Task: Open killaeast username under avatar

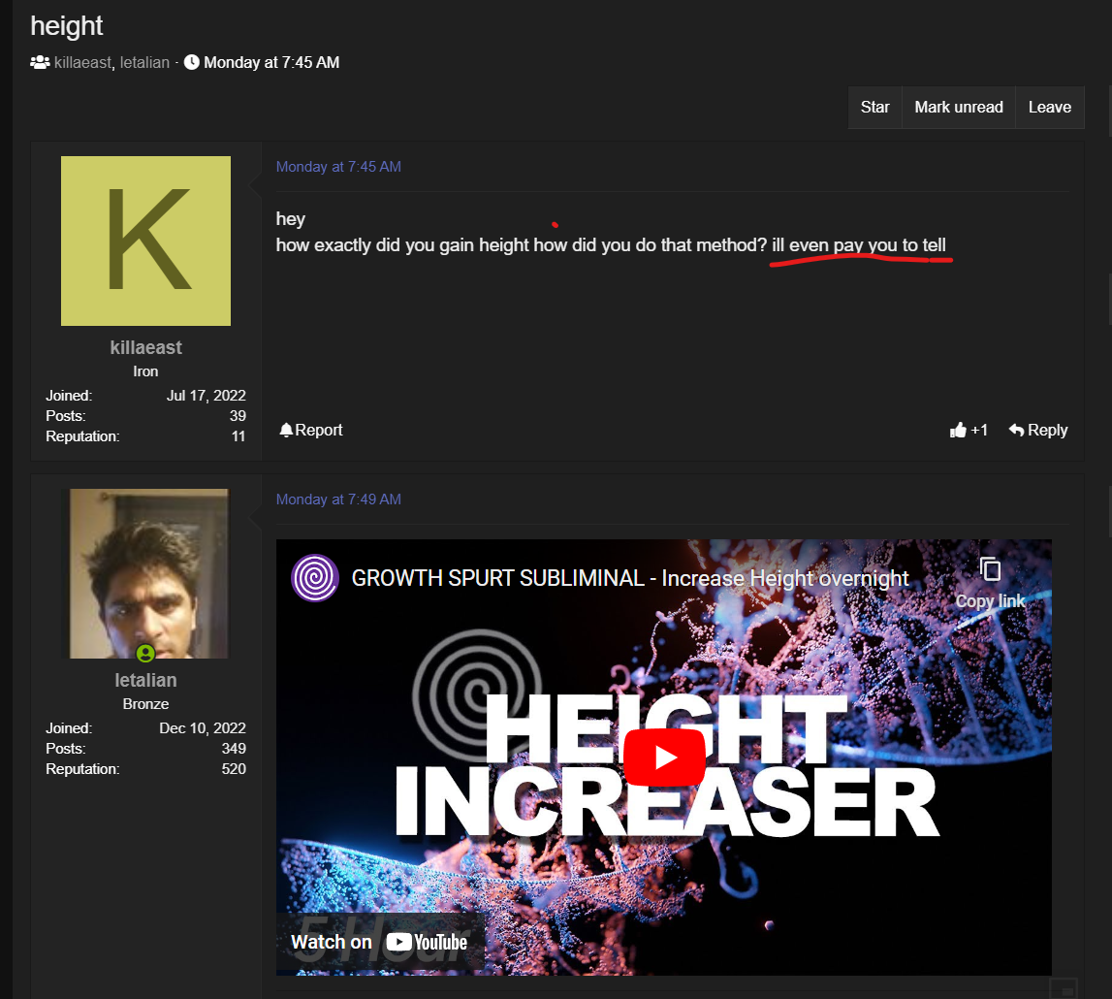Action: pos(145,347)
